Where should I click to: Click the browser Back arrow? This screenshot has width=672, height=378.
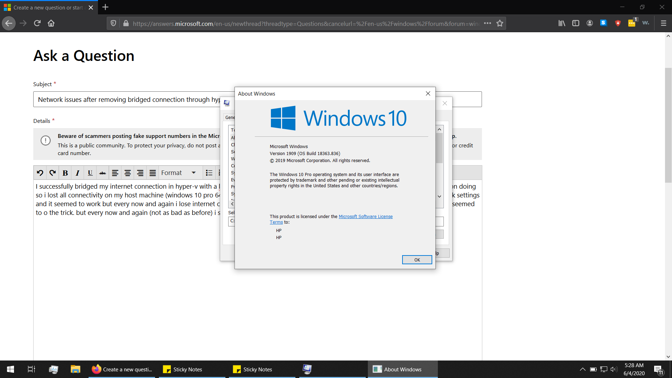(9, 23)
